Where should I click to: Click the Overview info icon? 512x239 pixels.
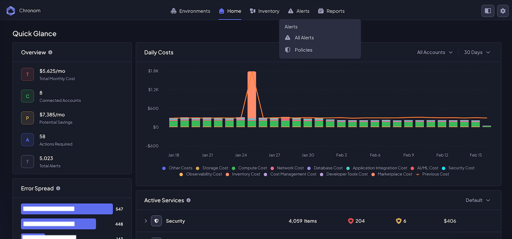(x=50, y=52)
